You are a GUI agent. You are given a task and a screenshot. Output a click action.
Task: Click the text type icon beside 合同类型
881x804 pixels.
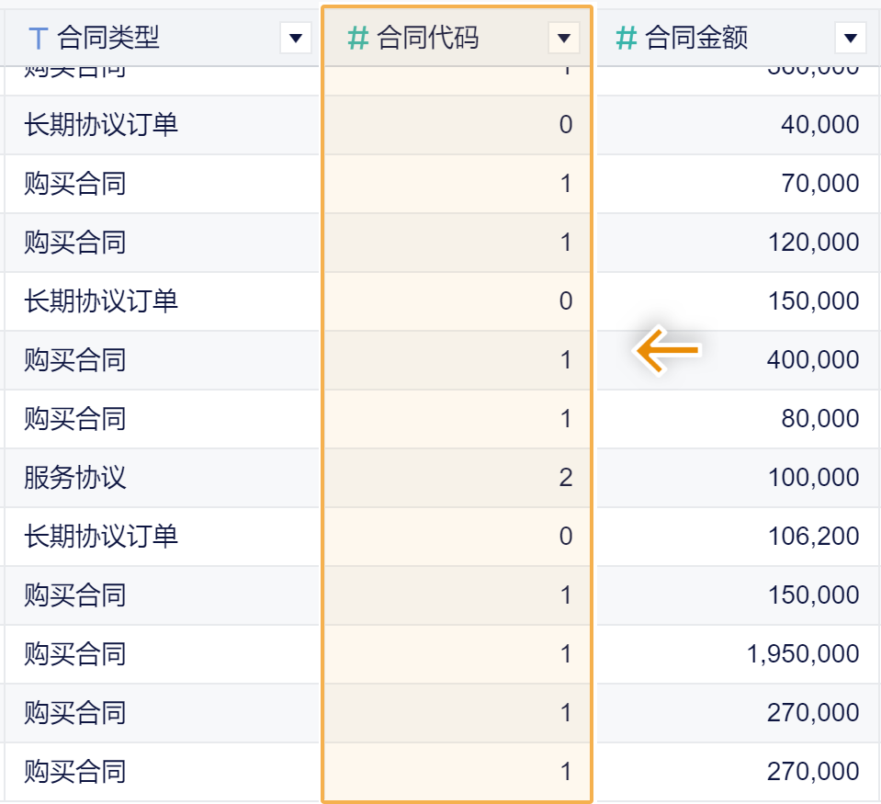[x=38, y=38]
